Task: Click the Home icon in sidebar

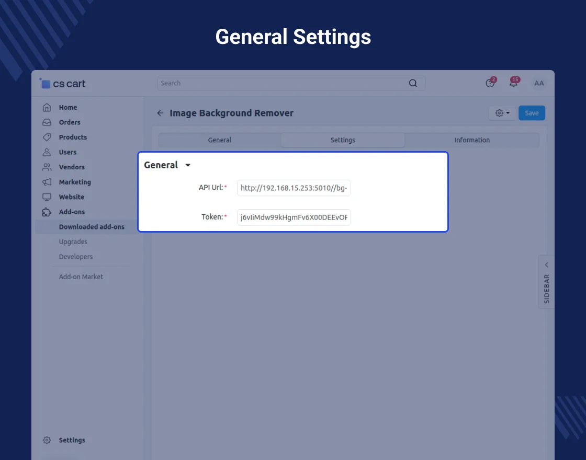Action: tap(47, 108)
